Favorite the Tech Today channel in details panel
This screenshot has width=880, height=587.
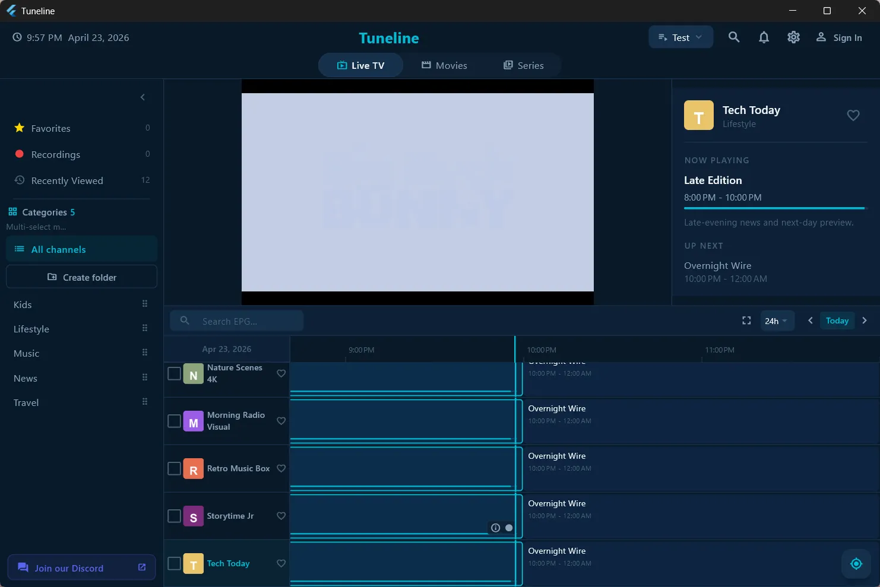853,115
